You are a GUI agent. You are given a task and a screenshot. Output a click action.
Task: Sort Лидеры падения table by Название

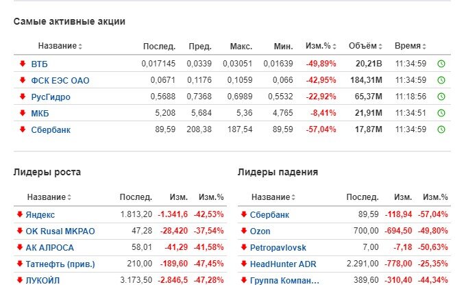click(275, 197)
